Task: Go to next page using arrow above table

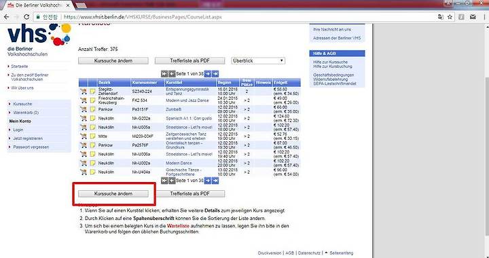Action: (208, 74)
